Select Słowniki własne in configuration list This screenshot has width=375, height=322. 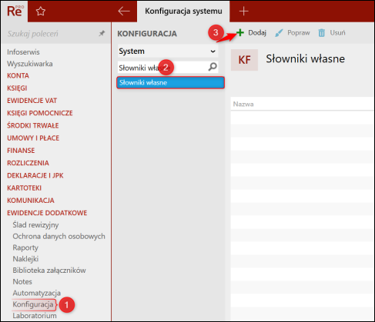tap(170, 82)
